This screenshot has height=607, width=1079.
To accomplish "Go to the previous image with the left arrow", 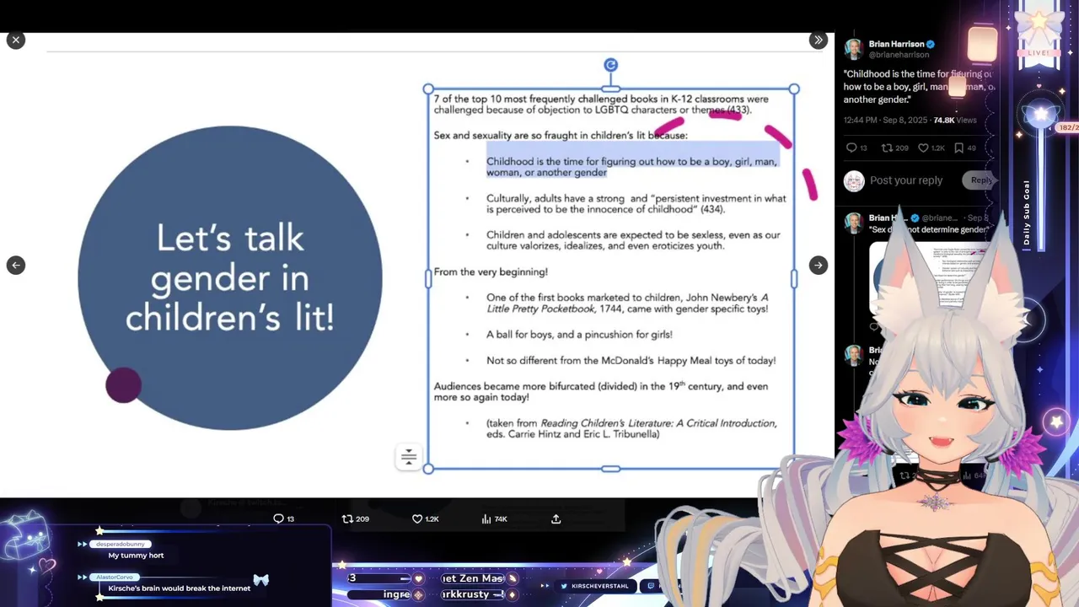I will click(15, 265).
